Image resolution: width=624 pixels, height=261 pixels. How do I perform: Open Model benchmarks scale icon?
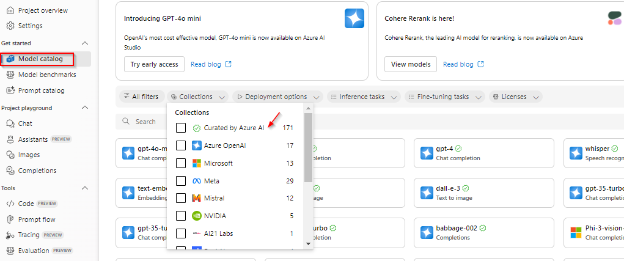click(10, 75)
